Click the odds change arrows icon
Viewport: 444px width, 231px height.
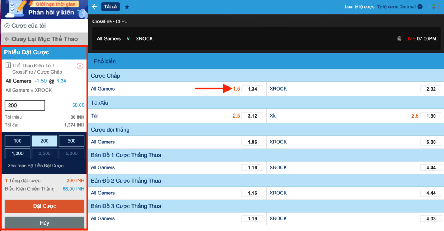click(433, 7)
